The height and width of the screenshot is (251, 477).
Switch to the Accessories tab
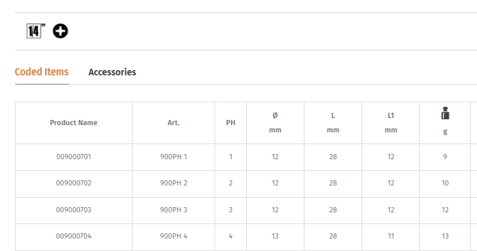point(112,72)
